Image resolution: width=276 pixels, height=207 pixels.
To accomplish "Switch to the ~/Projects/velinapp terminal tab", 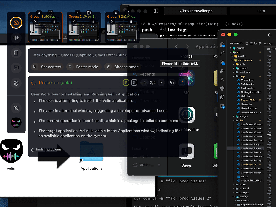I will pyautogui.click(x=195, y=11).
